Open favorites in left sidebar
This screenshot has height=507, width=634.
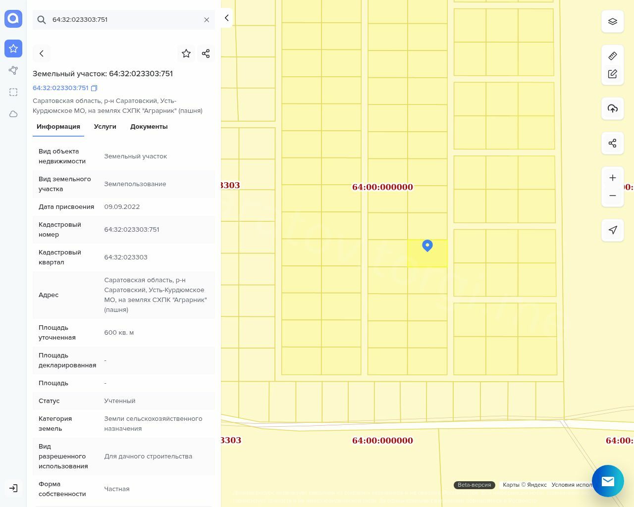point(13,49)
